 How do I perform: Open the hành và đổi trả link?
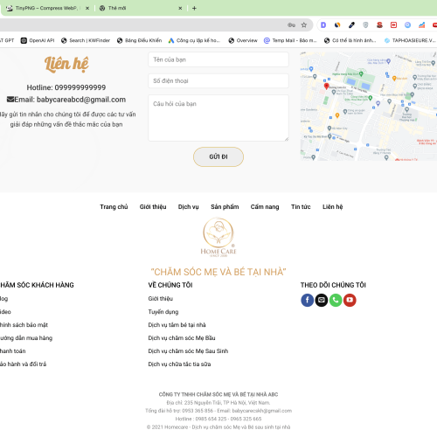[x=23, y=364]
